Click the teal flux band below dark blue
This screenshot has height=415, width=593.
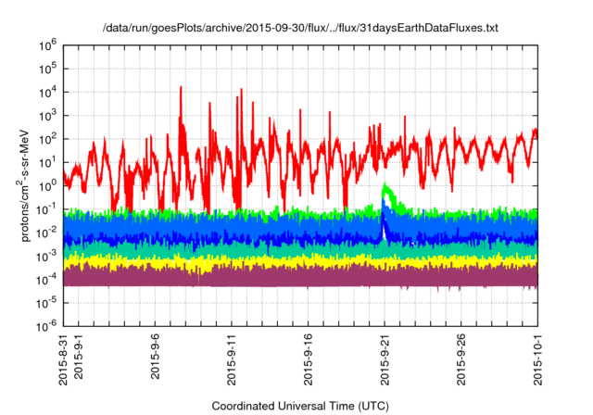(x=300, y=250)
